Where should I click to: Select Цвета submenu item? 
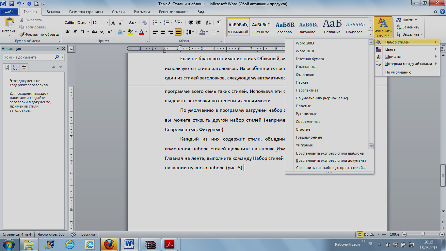point(407,49)
